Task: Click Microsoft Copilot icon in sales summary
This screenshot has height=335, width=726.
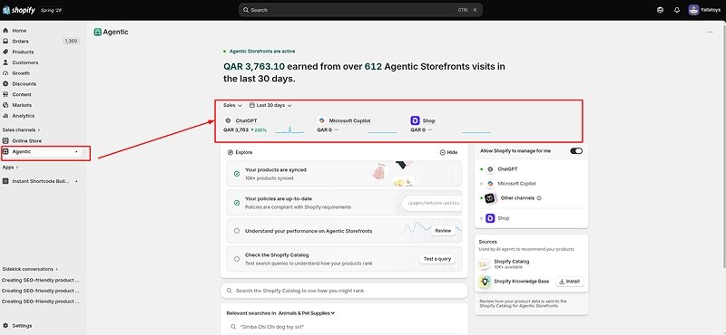Action: point(321,120)
